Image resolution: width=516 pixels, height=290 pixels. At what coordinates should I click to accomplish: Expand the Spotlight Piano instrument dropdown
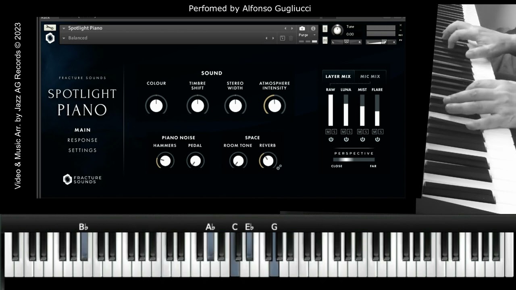coord(64,28)
